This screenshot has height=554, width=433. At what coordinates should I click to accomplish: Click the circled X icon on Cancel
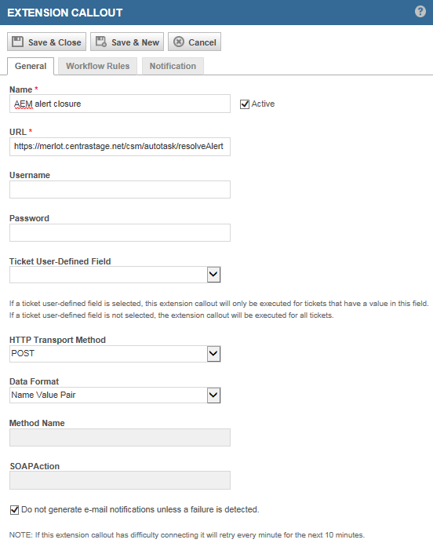pos(179,42)
